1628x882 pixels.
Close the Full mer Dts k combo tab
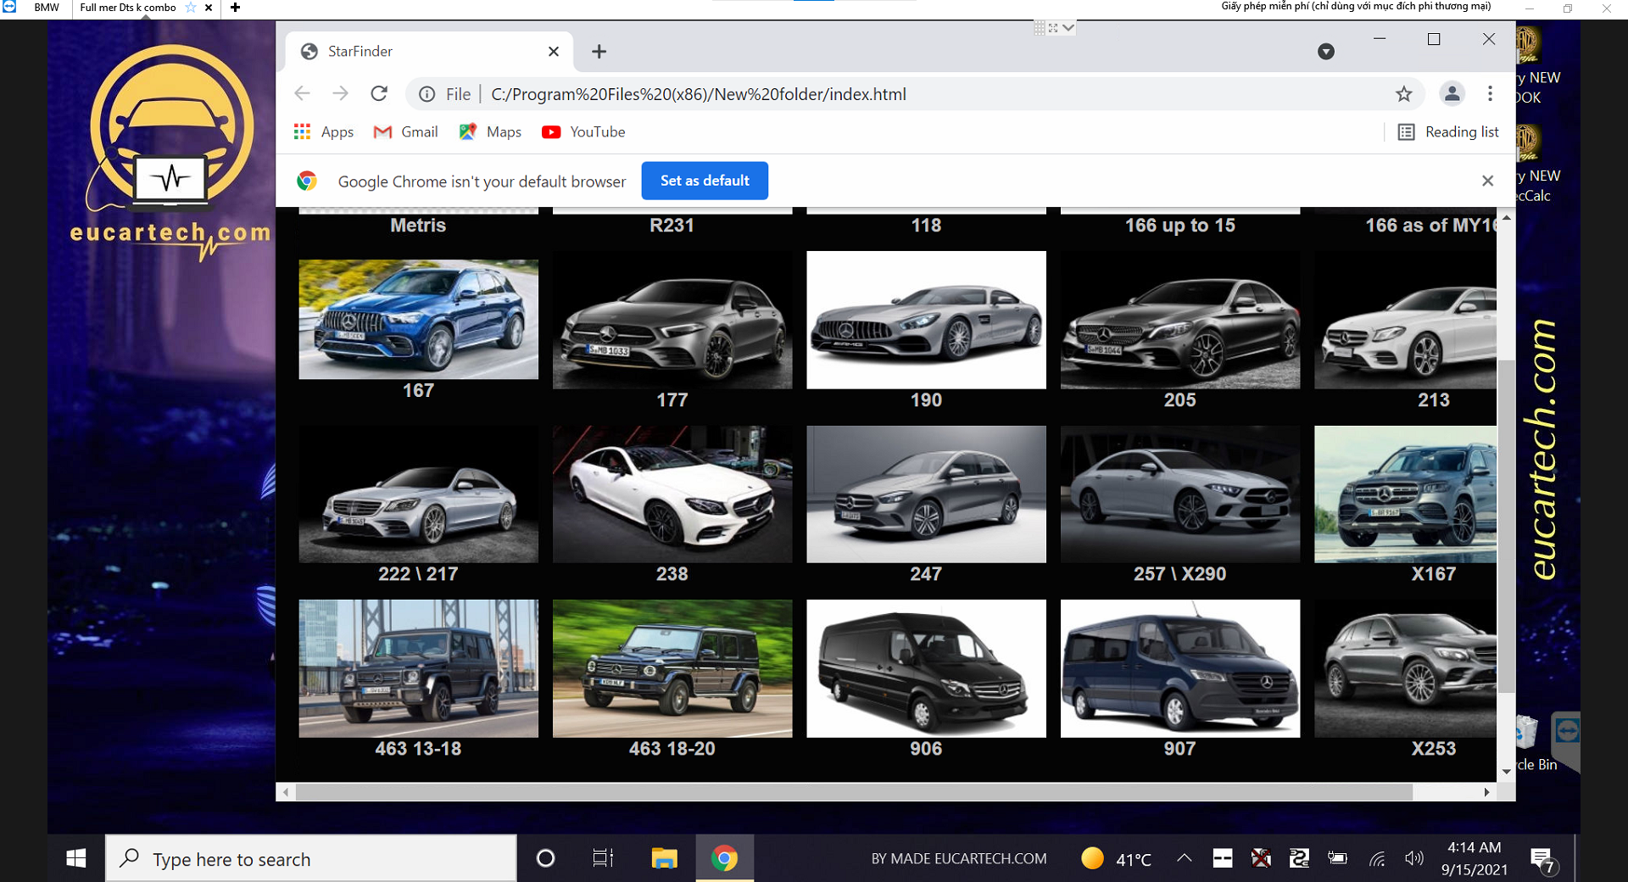coord(209,8)
